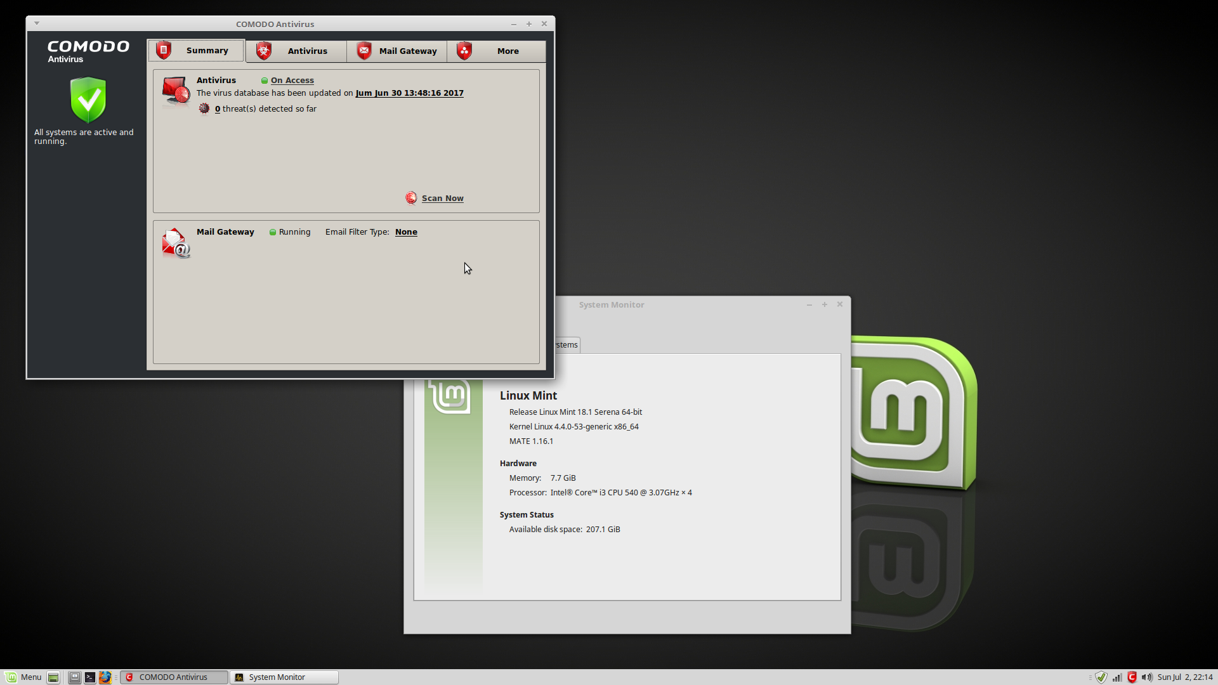1218x685 pixels.
Task: Open the update manager shield tray icon
Action: (1101, 677)
